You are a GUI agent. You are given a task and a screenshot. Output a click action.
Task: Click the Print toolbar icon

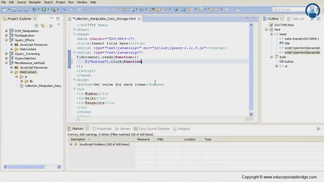[26, 10]
